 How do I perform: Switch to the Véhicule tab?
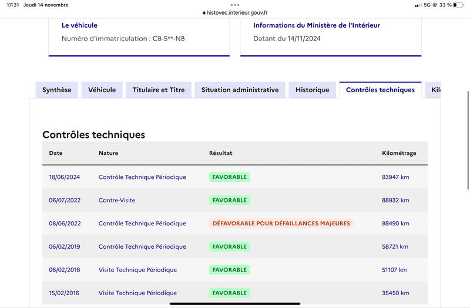(x=102, y=90)
